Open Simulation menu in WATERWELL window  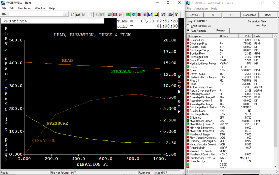click(24, 8)
